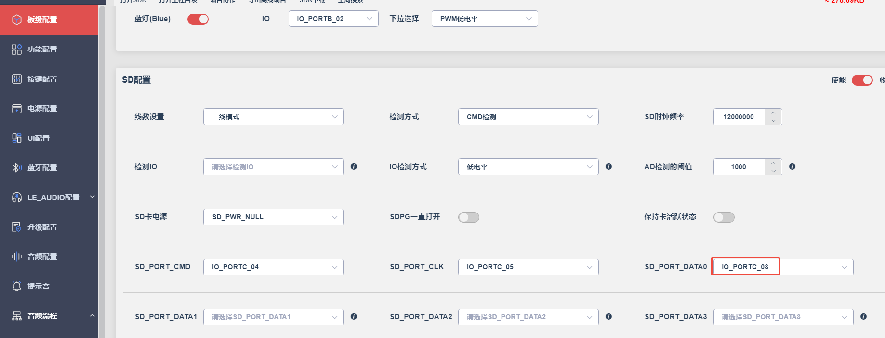Open the SD卡电源 SD_PWR_NULL dropdown
885x338 pixels.
pyautogui.click(x=274, y=217)
